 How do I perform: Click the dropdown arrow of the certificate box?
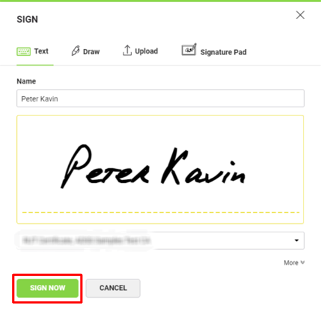click(296, 240)
